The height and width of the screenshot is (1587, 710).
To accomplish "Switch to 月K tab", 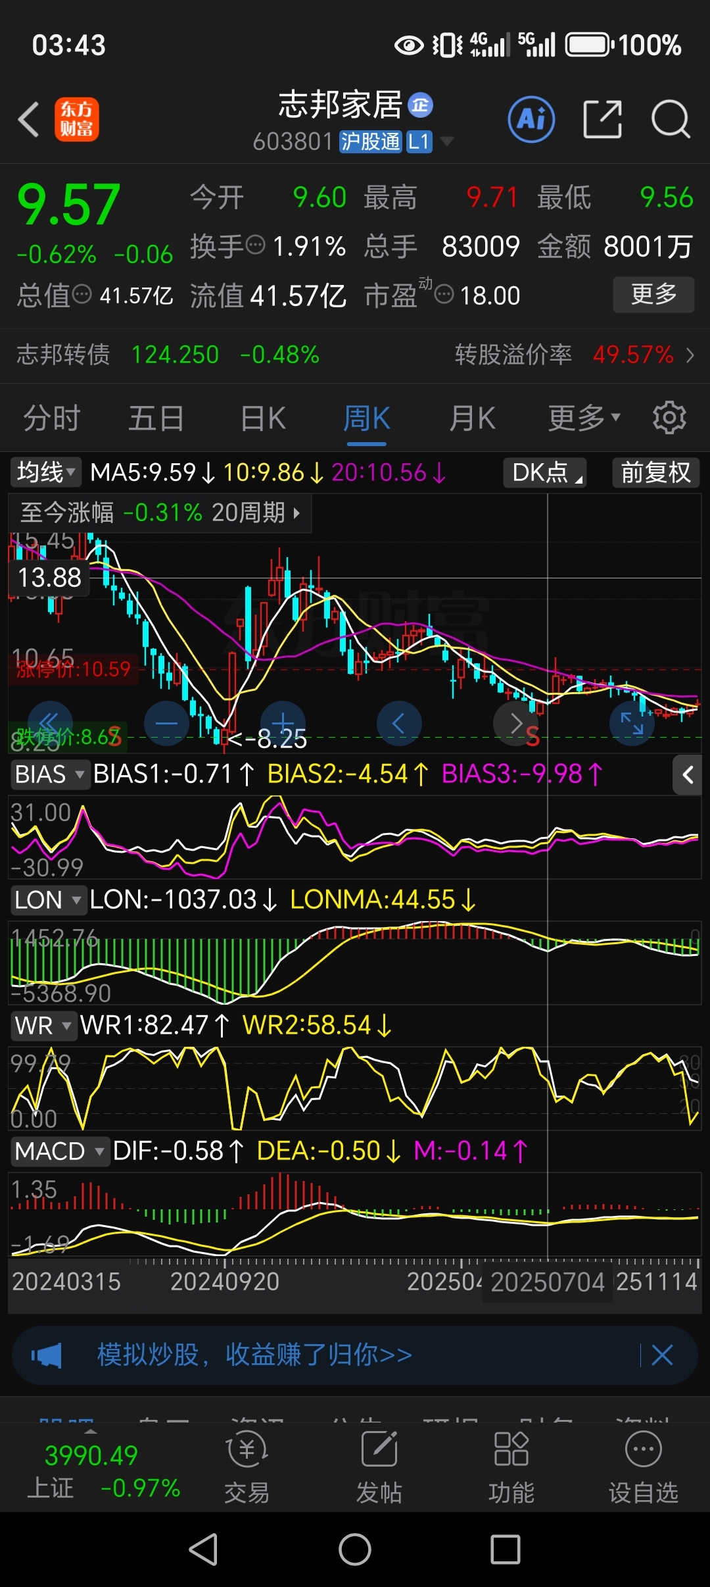I will point(472,418).
